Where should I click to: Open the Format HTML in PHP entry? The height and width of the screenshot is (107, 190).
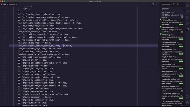point(172,96)
